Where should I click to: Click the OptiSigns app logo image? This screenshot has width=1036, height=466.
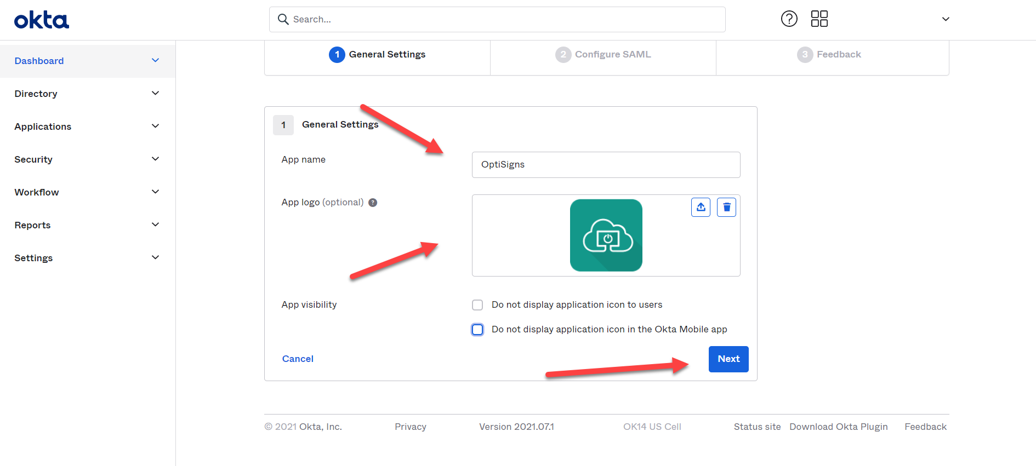606,235
